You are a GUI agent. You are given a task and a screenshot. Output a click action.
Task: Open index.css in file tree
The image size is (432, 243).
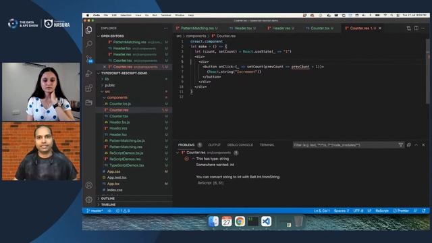(x=115, y=190)
